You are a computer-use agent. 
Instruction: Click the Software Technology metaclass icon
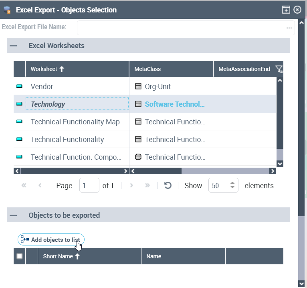click(x=138, y=104)
